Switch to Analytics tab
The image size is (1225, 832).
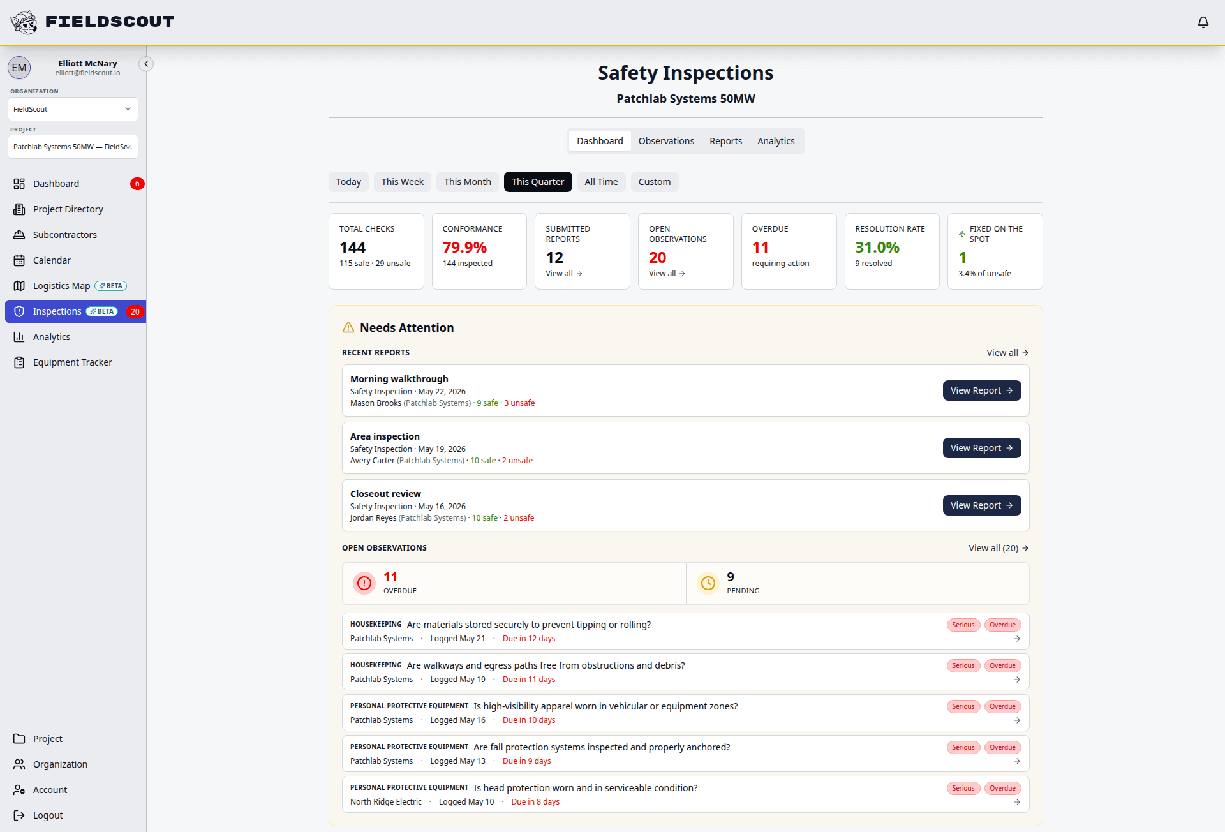pyautogui.click(x=776, y=141)
